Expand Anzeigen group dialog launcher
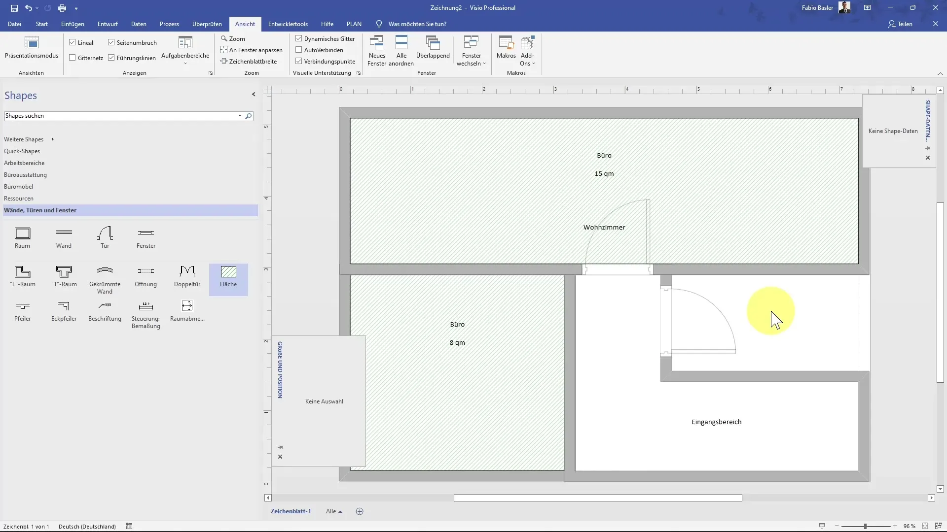Viewport: 947px width, 532px height. 211,73
